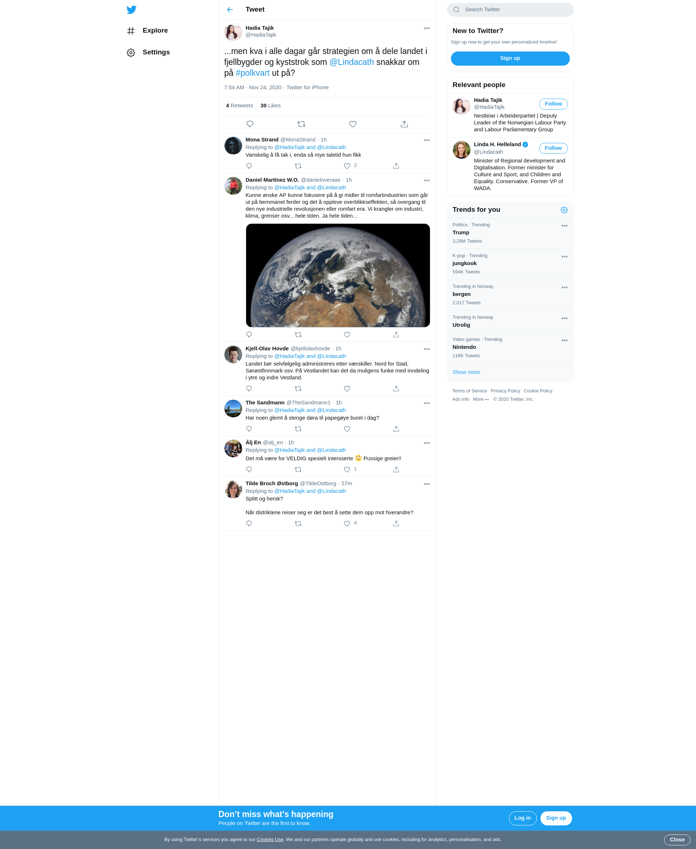Open Settings from the sidebar
Screen dimensions: 696x849
click(148, 52)
